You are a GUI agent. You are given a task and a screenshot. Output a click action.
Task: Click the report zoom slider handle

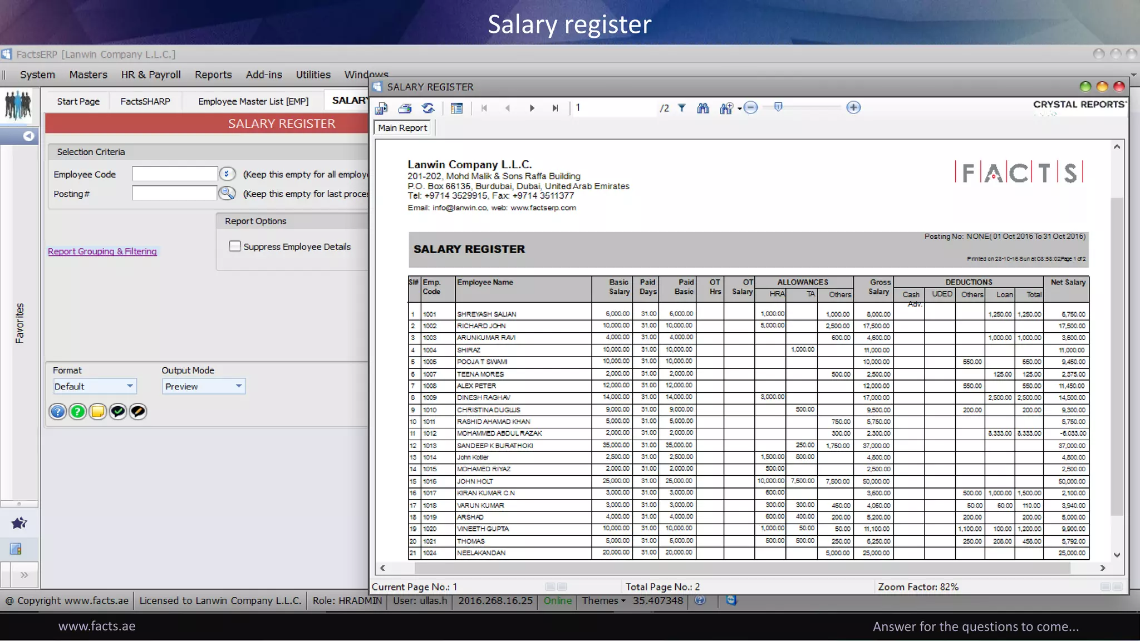coord(778,107)
